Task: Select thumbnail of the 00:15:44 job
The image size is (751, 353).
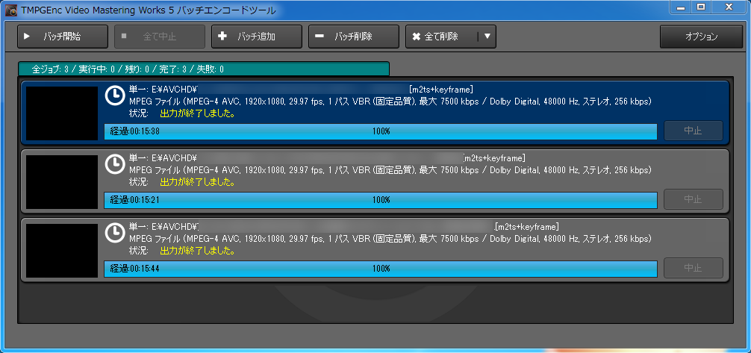Action: [x=62, y=250]
